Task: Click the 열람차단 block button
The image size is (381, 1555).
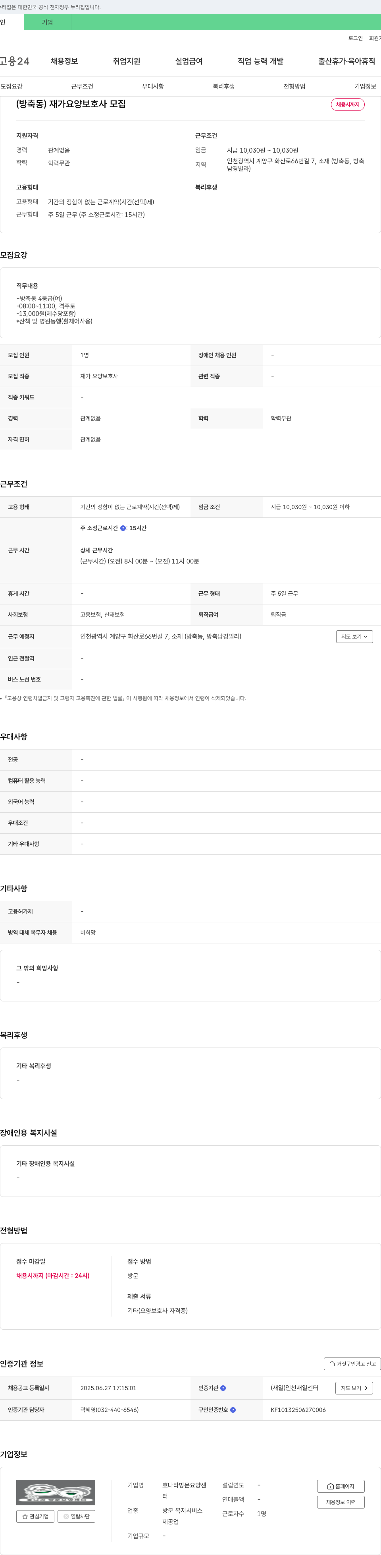Action: pyautogui.click(x=77, y=1516)
